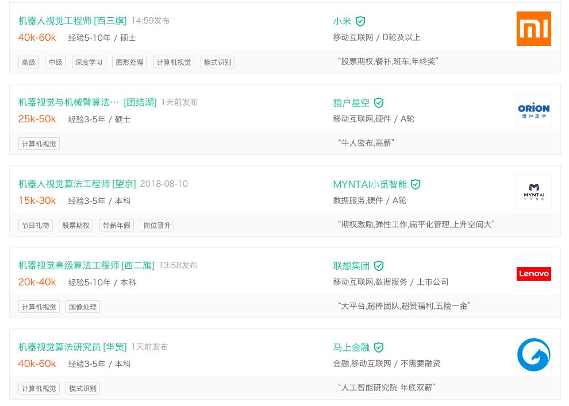Click 模式识别 tag in the 小米 listing

pyautogui.click(x=218, y=63)
